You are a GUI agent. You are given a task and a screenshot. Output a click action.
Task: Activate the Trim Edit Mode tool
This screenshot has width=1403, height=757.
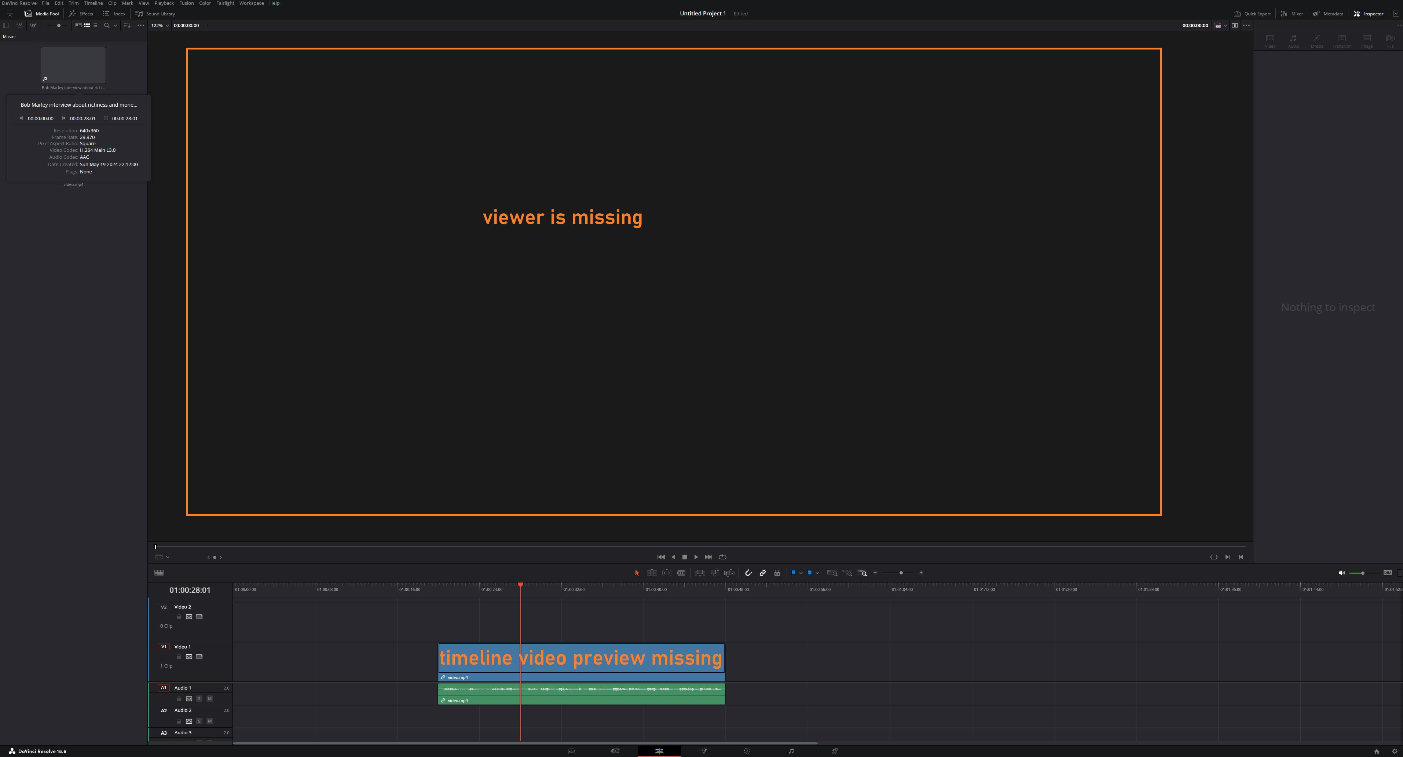(651, 573)
